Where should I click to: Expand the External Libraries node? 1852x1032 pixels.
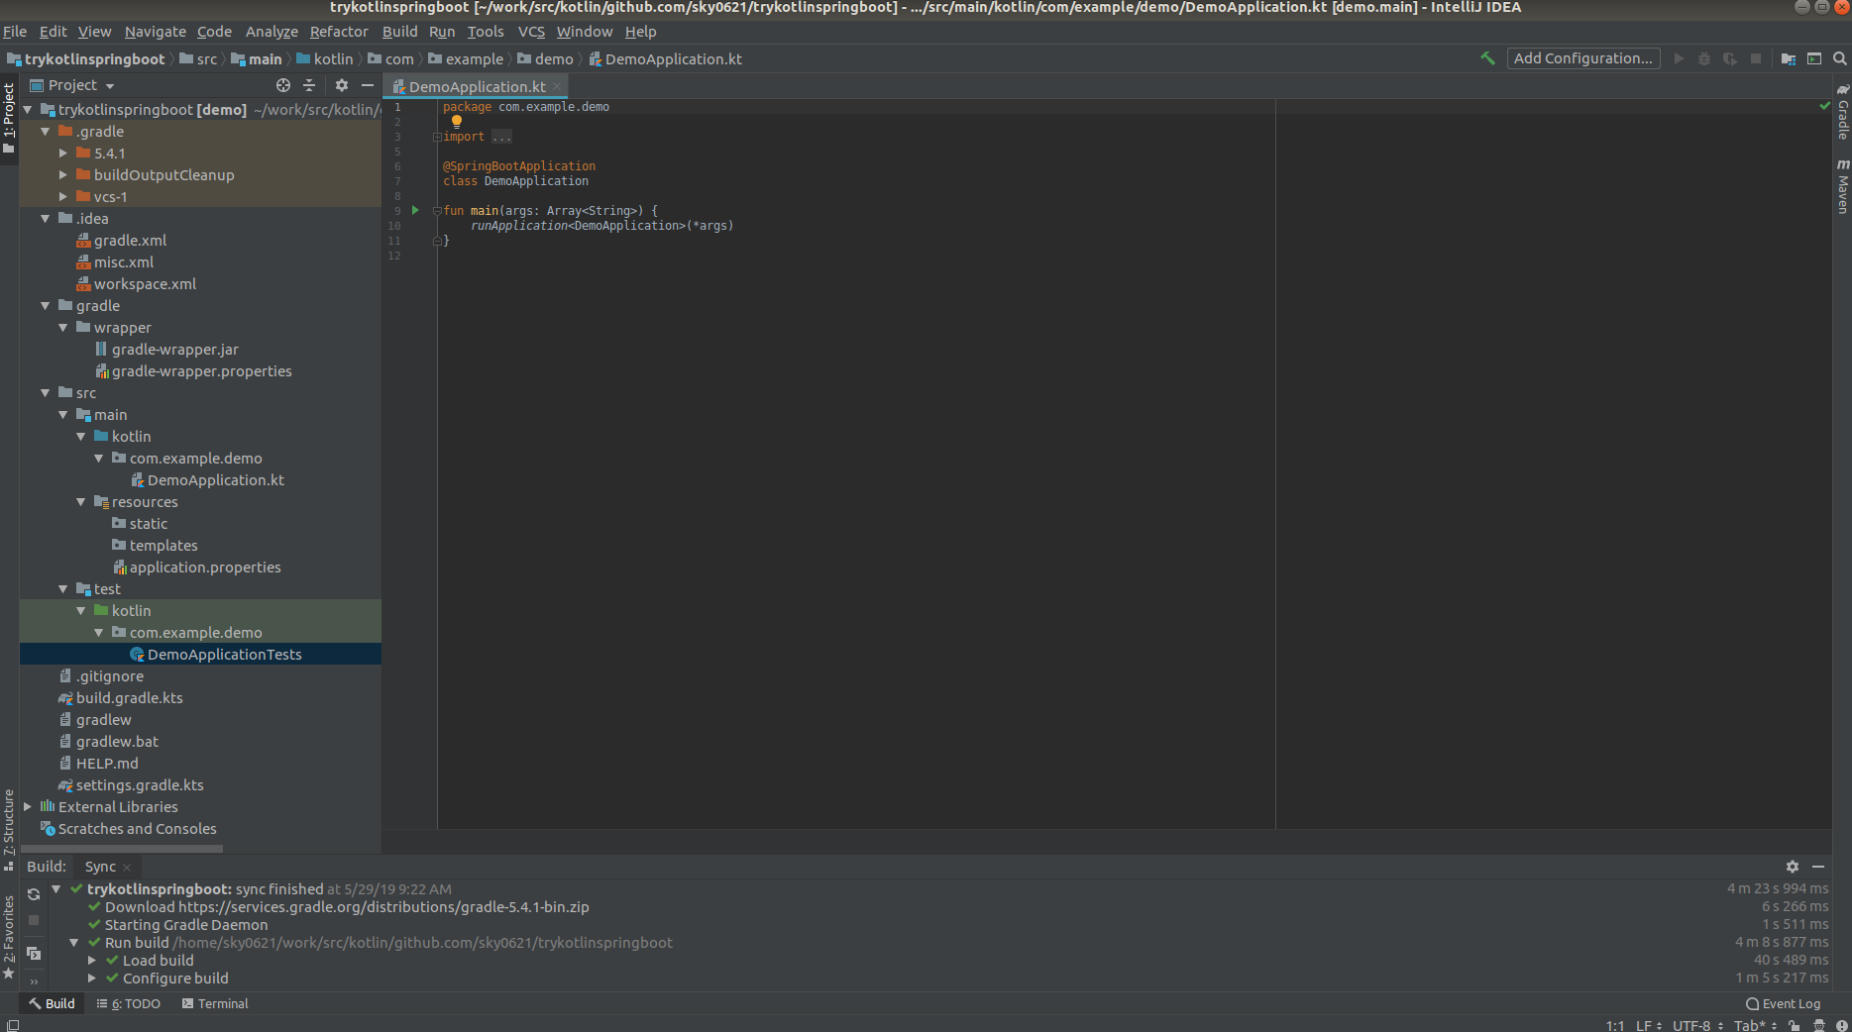pyautogui.click(x=29, y=806)
